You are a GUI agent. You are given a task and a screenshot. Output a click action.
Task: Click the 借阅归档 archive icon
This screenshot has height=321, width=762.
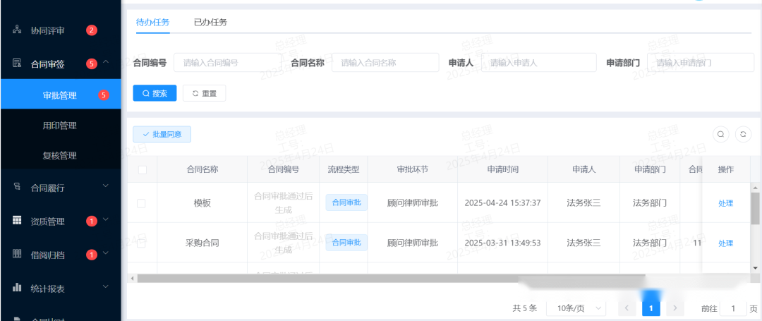coord(17,254)
